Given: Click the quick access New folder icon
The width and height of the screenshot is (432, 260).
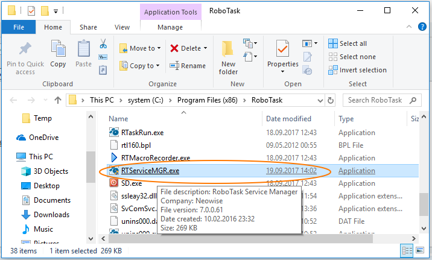Looking at the screenshot, I should coord(45,11).
